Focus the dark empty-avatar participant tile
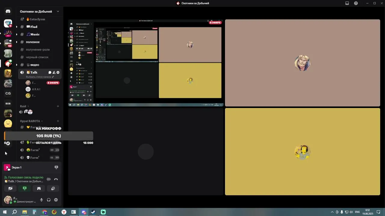Image resolution: width=385 pixels, height=216 pixels. click(x=146, y=151)
